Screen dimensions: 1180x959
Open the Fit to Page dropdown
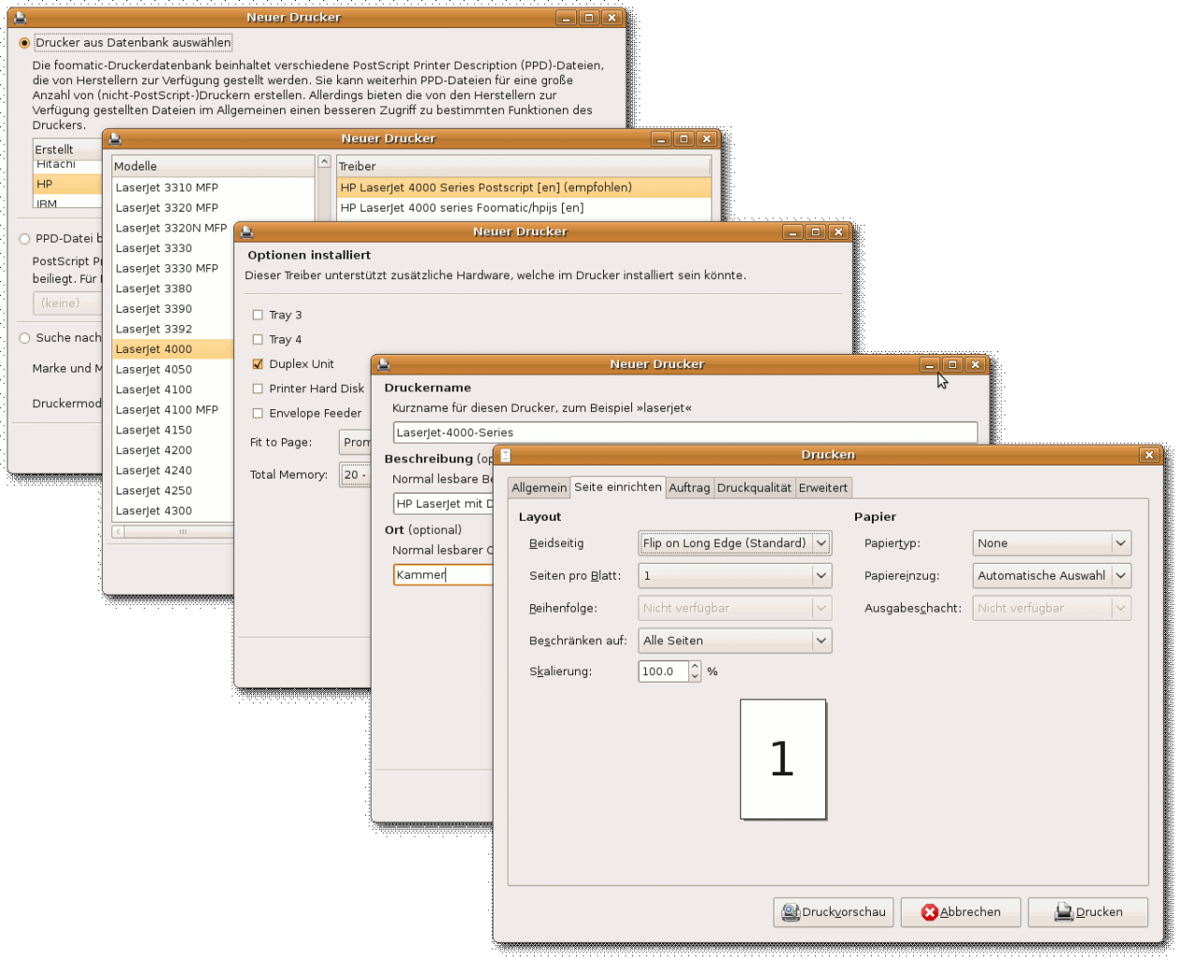[355, 443]
